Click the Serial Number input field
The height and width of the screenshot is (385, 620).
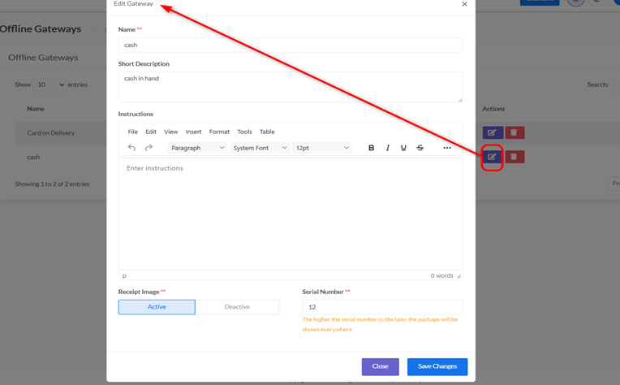point(382,307)
